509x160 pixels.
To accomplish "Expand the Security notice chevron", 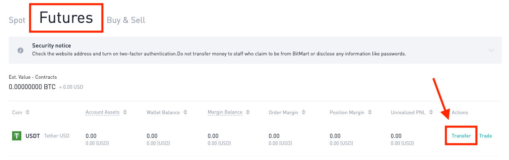I will [491, 50].
